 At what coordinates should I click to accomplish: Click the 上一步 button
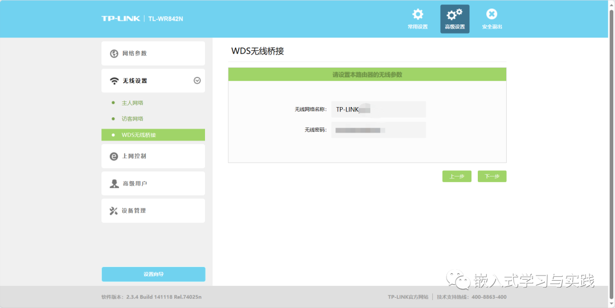point(457,176)
